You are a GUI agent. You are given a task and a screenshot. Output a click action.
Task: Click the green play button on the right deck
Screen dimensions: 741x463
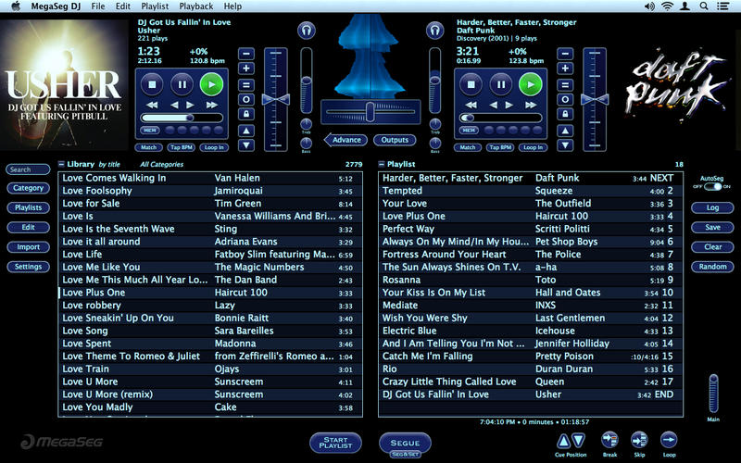point(529,84)
